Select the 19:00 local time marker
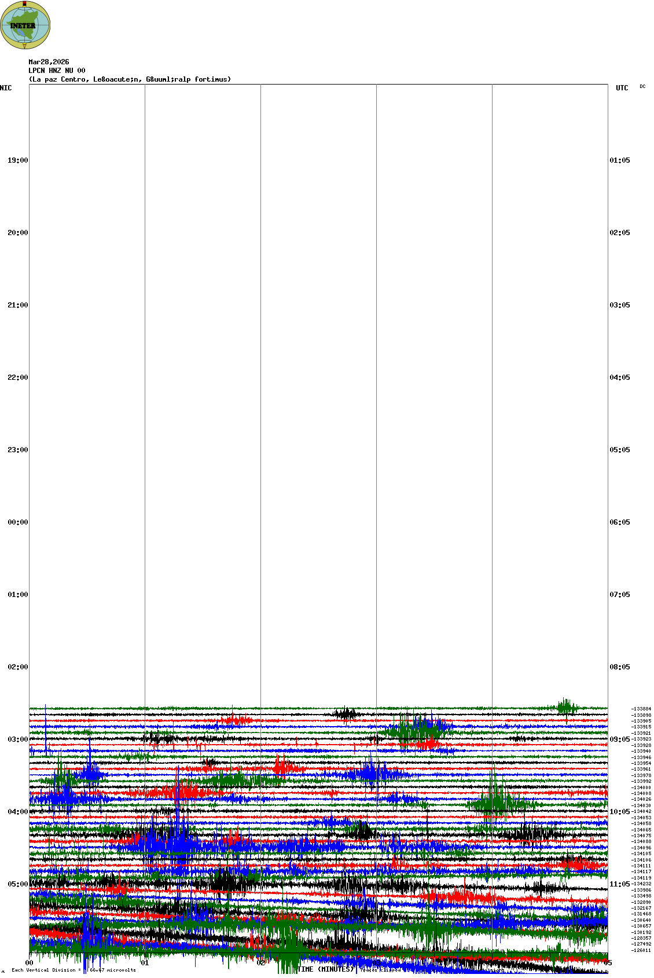Viewport: 654px width, 978px height. click(x=17, y=160)
